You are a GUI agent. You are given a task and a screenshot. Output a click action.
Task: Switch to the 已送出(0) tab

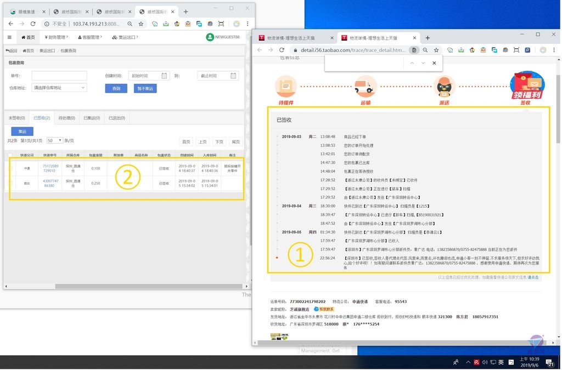pyautogui.click(x=117, y=118)
